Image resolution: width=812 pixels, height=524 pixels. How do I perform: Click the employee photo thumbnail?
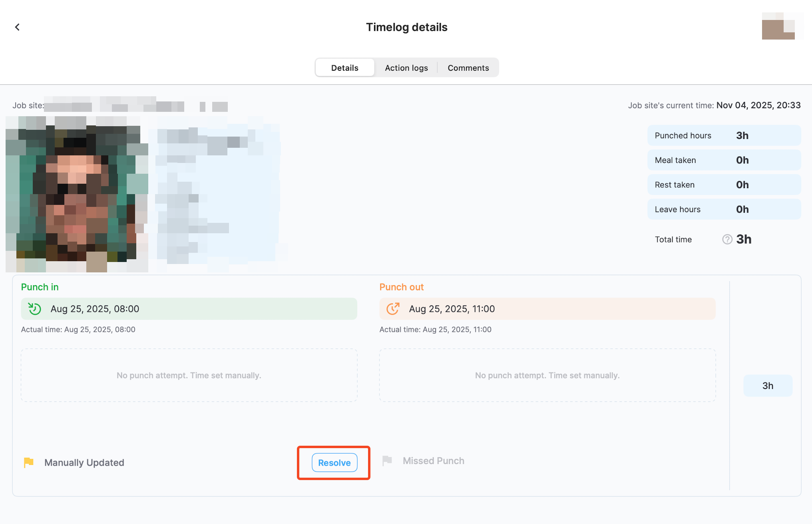pyautogui.click(x=77, y=195)
